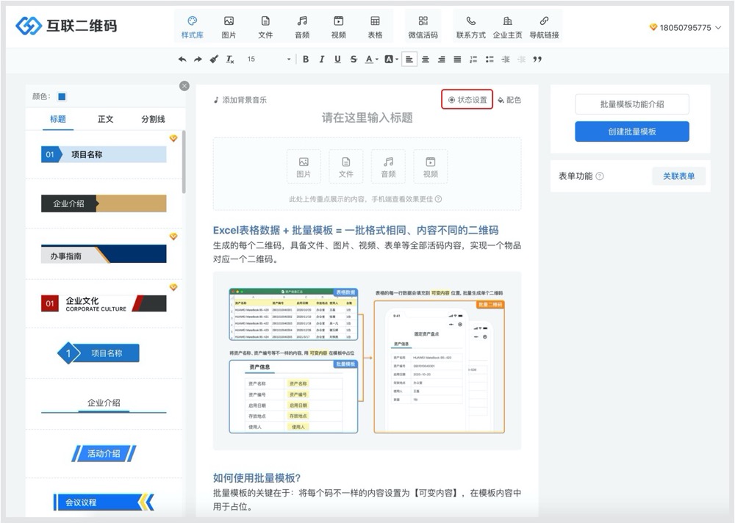The width and height of the screenshot is (735, 523).
Task: Click 关联表单 to link a form
Action: click(x=678, y=176)
